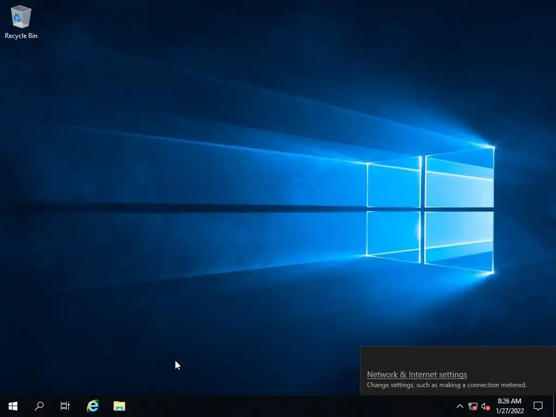Click the Show desktop strip
556x417 pixels.
[554, 406]
